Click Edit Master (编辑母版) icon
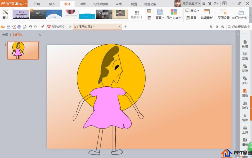The image size is (252, 158). [x=207, y=14]
